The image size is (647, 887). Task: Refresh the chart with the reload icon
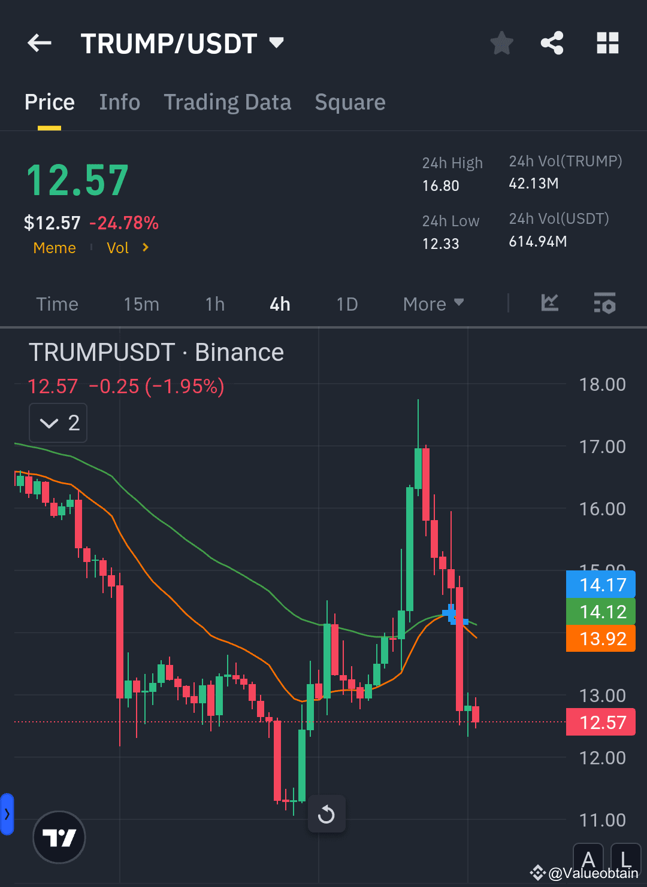[326, 814]
